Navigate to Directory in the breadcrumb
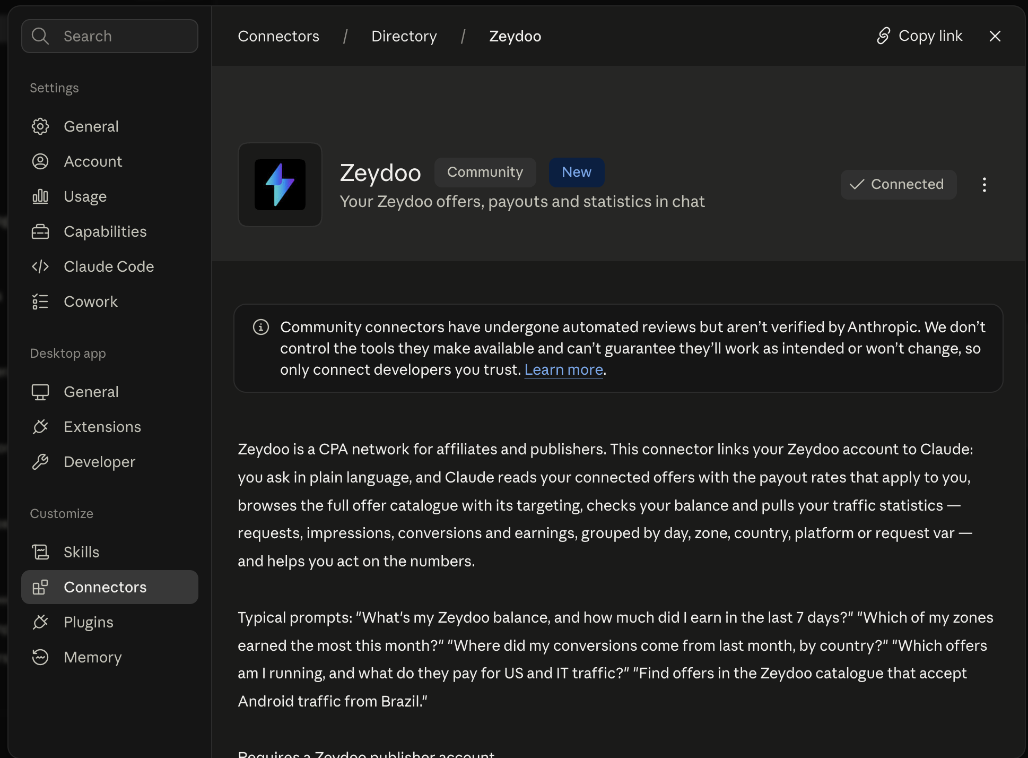1028x758 pixels. click(404, 36)
